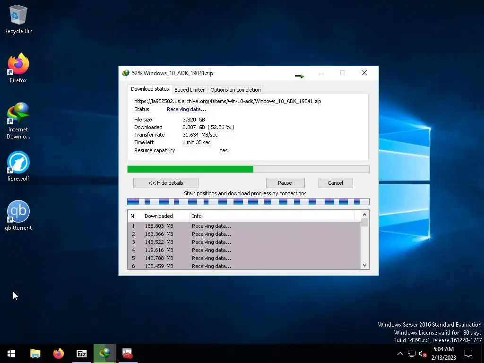Click the green download progress bar
Viewport: 484px width, 363px height.
248,169
